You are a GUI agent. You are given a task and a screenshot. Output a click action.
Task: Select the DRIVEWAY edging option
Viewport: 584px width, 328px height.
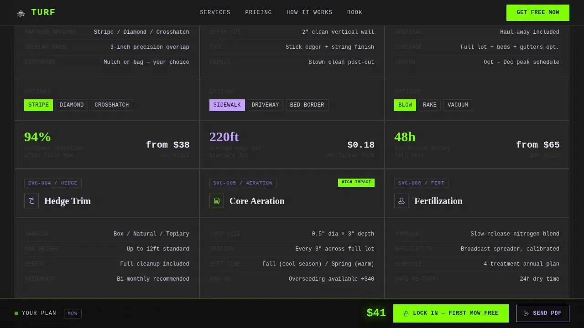click(266, 105)
